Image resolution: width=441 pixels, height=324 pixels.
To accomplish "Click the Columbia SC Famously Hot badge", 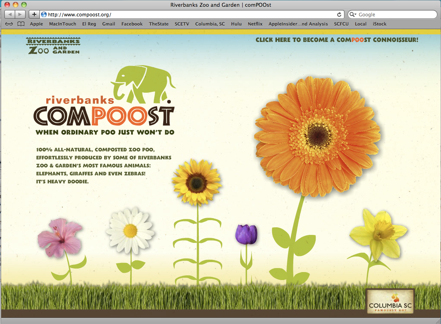I will (x=390, y=302).
